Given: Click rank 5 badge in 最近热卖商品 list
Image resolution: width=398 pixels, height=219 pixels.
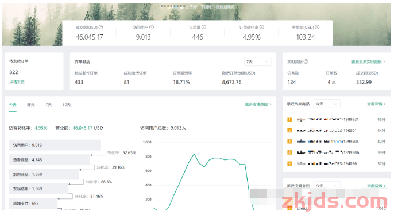Looking at the screenshot, I should pyautogui.click(x=289, y=163).
